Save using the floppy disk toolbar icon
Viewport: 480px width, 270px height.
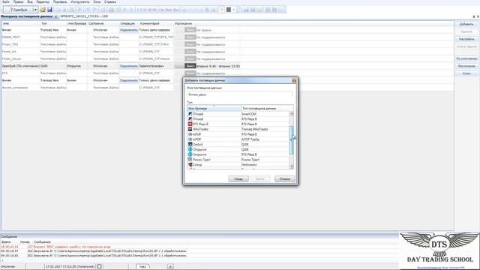point(49,10)
